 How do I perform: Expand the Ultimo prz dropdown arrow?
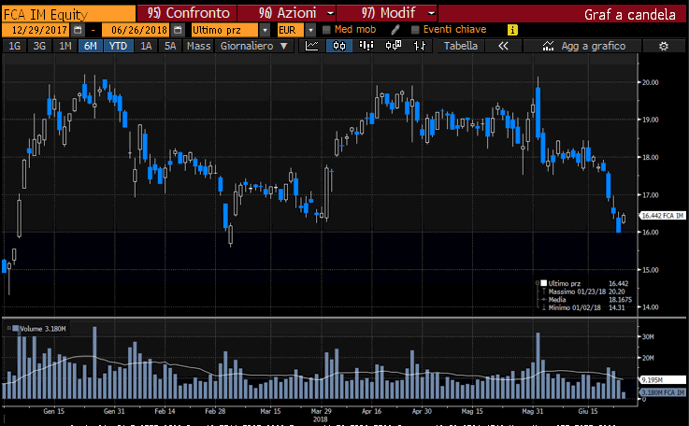pyautogui.click(x=265, y=30)
